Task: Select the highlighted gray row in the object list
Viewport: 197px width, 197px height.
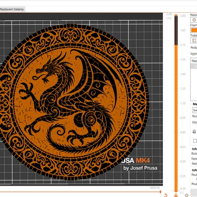Action: click(x=194, y=66)
